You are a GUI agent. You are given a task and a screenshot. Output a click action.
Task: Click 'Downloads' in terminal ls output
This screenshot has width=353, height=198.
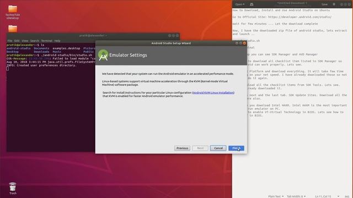tap(41, 52)
